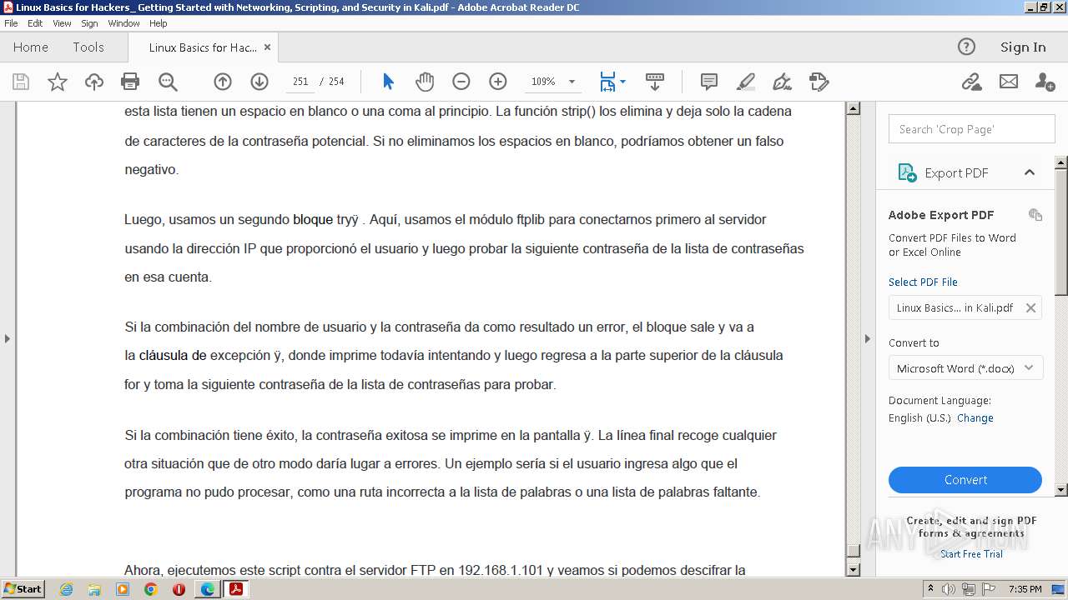Open the Windows Start menu
Screen dimensions: 1068x600
pos(23,589)
